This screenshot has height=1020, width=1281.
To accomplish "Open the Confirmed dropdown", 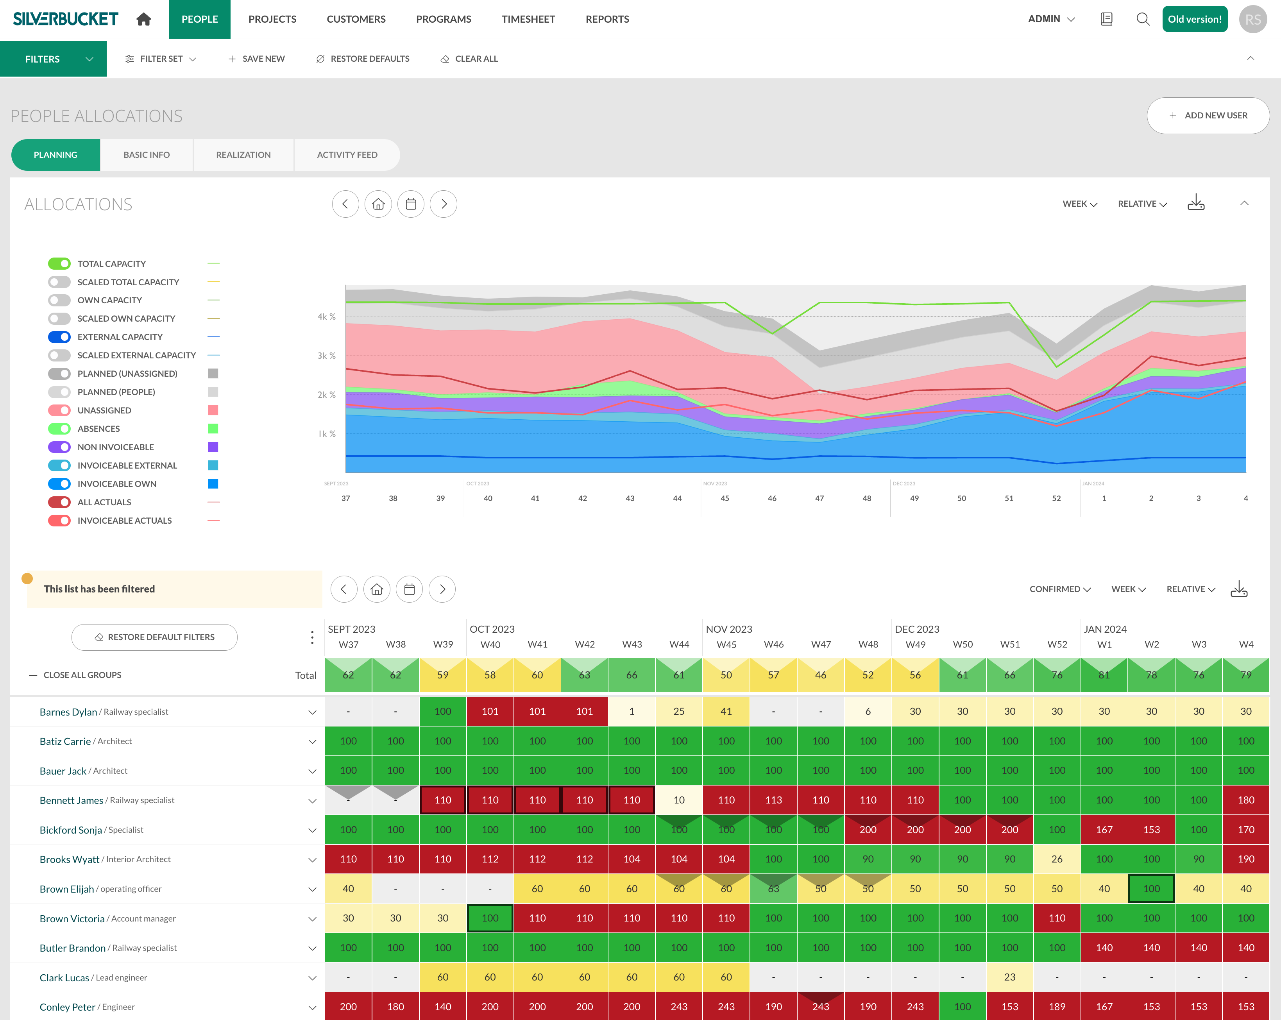I will click(x=1060, y=589).
